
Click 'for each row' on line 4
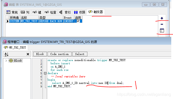pyautogui.click(x=60, y=70)
